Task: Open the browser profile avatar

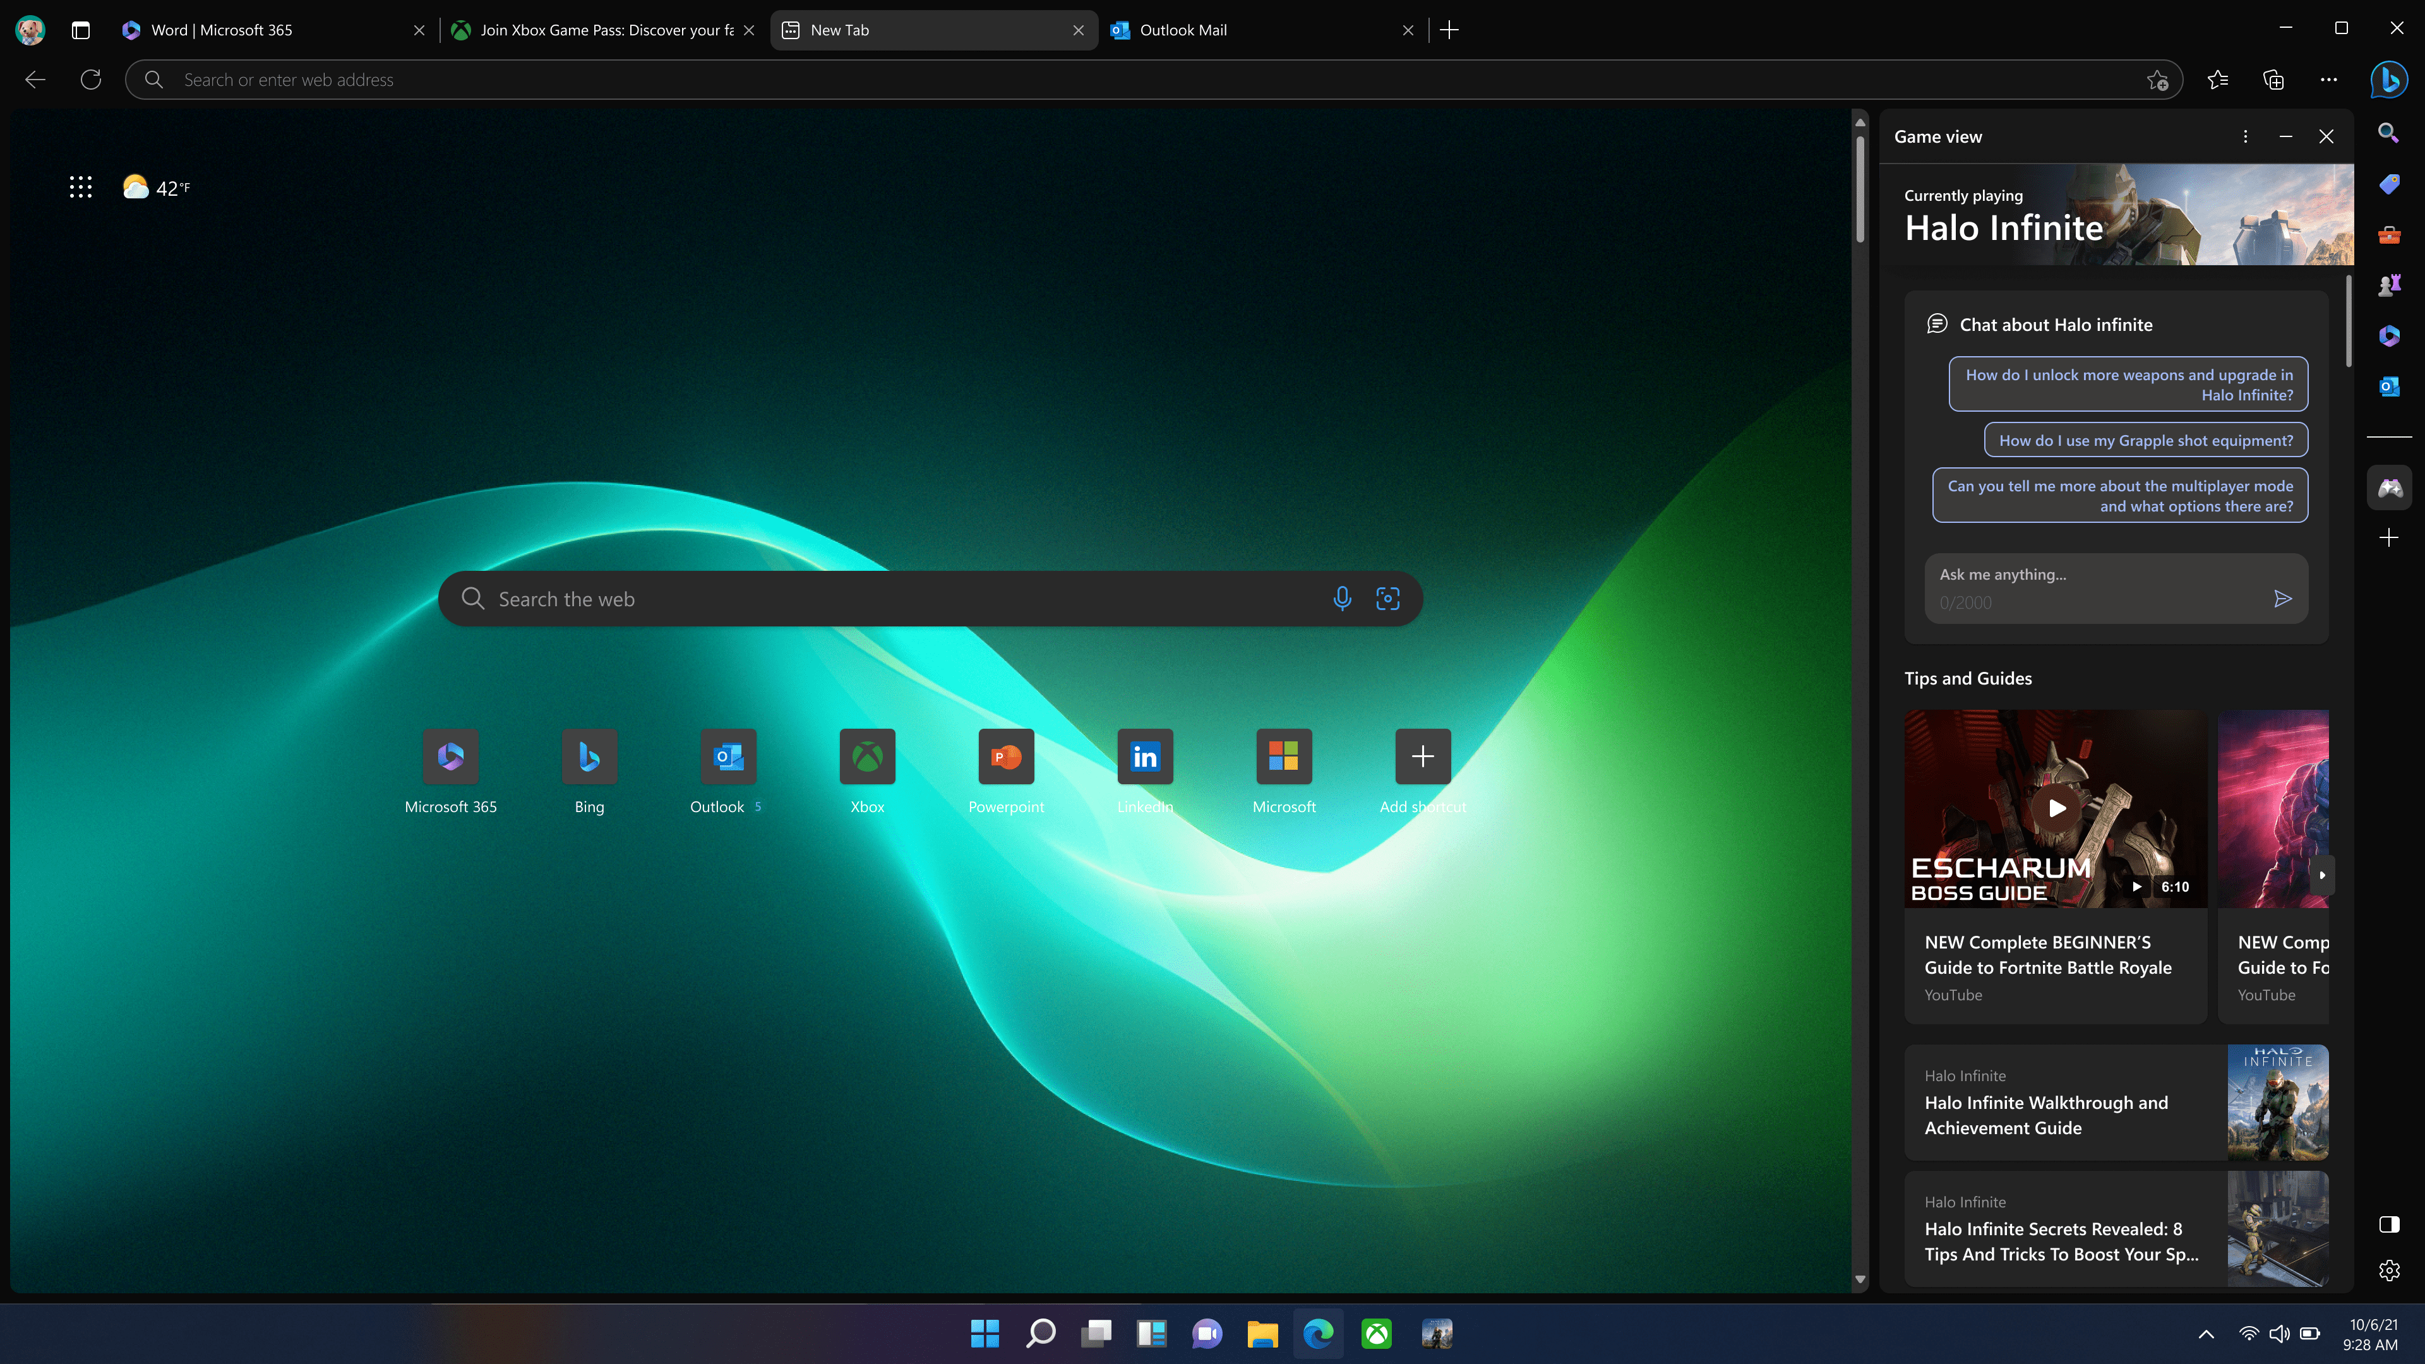Action: click(30, 30)
